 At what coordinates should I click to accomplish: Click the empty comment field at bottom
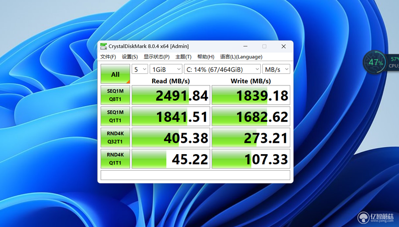tap(196, 175)
